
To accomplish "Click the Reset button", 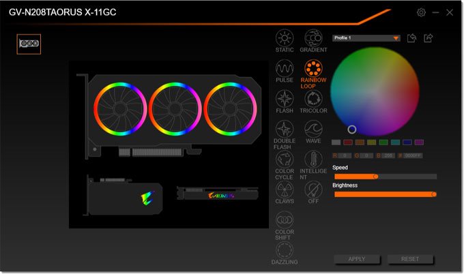I will click(410, 259).
